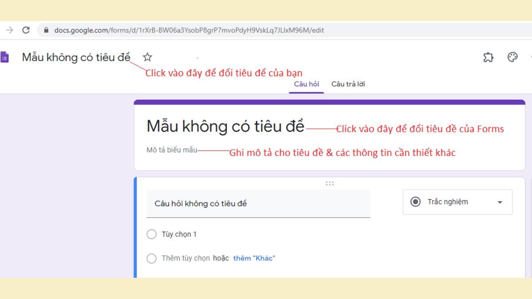Switch to the "Câu trả lời" tab
The width and height of the screenshot is (532, 299).
tap(348, 84)
